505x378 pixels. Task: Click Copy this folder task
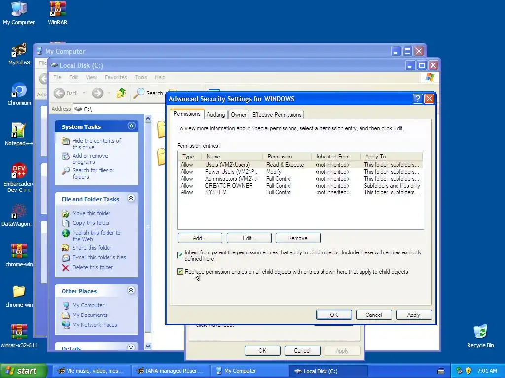[x=91, y=223]
